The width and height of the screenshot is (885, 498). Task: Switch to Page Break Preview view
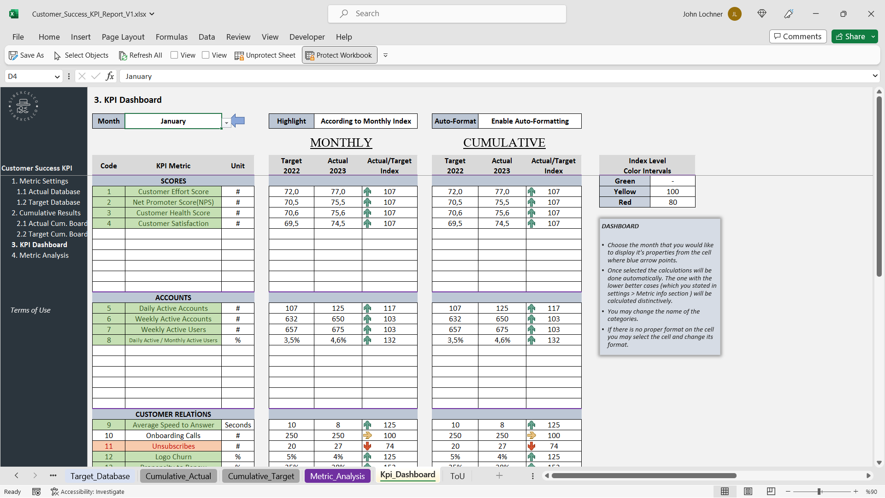click(771, 492)
